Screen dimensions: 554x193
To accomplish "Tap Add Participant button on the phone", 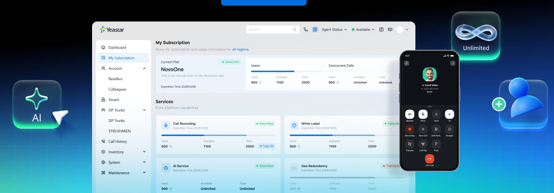I will click(x=436, y=129).
